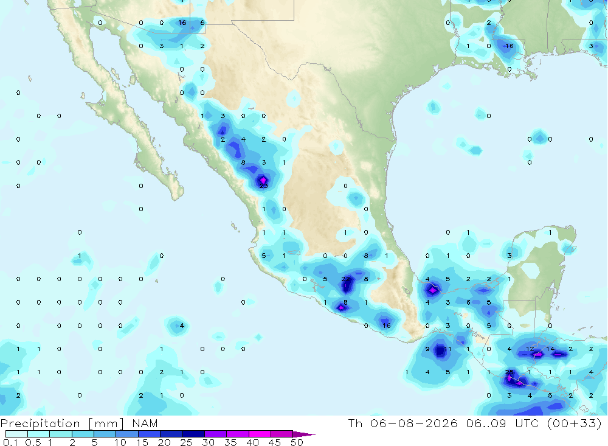Select the legend swatch between 15 and 20
Image resolution: width=608 pixels, height=446 pixels.
coord(149,434)
